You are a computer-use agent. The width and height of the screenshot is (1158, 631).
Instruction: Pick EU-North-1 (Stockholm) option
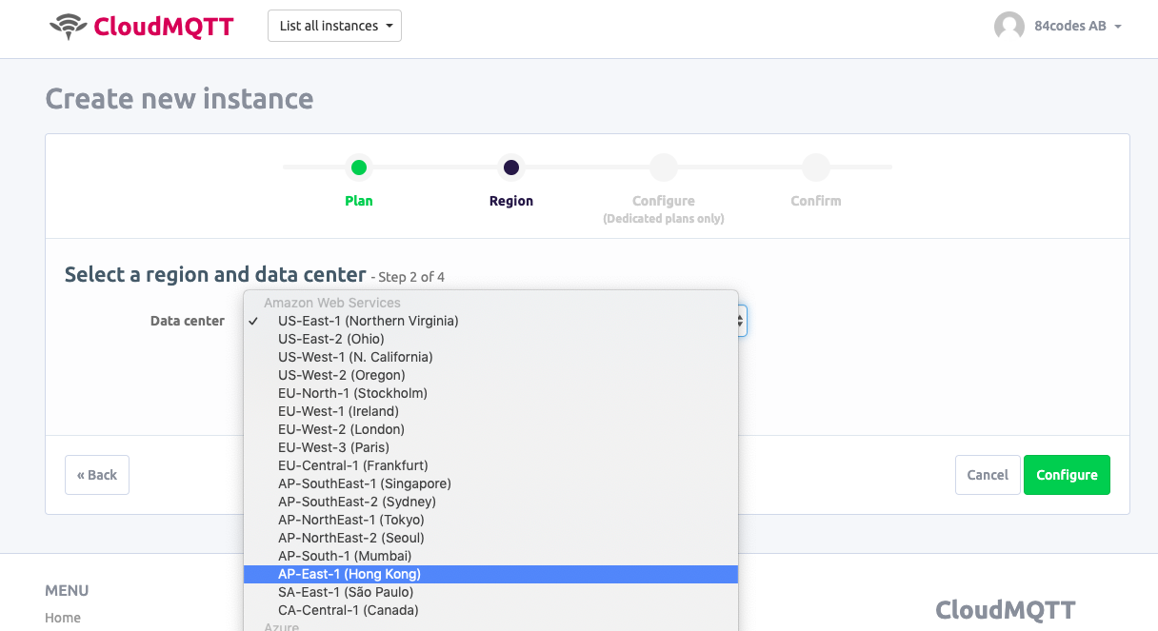click(x=490, y=393)
